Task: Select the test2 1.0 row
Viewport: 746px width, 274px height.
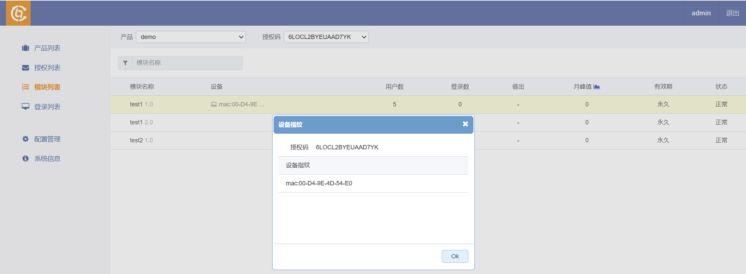Action: 428,140
